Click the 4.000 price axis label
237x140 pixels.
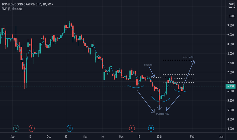[231, 129]
